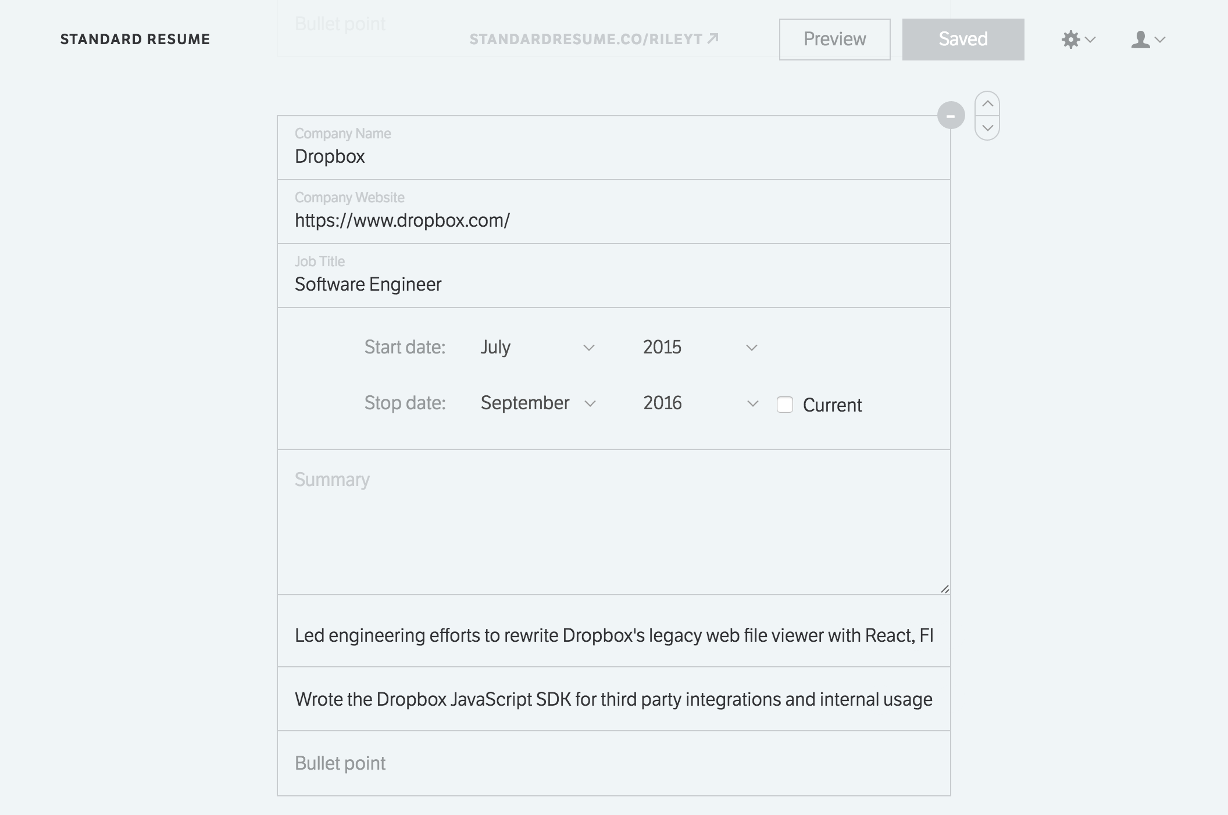This screenshot has height=815, width=1228.
Task: Click the Company Name field containing Dropbox
Action: [613, 156]
